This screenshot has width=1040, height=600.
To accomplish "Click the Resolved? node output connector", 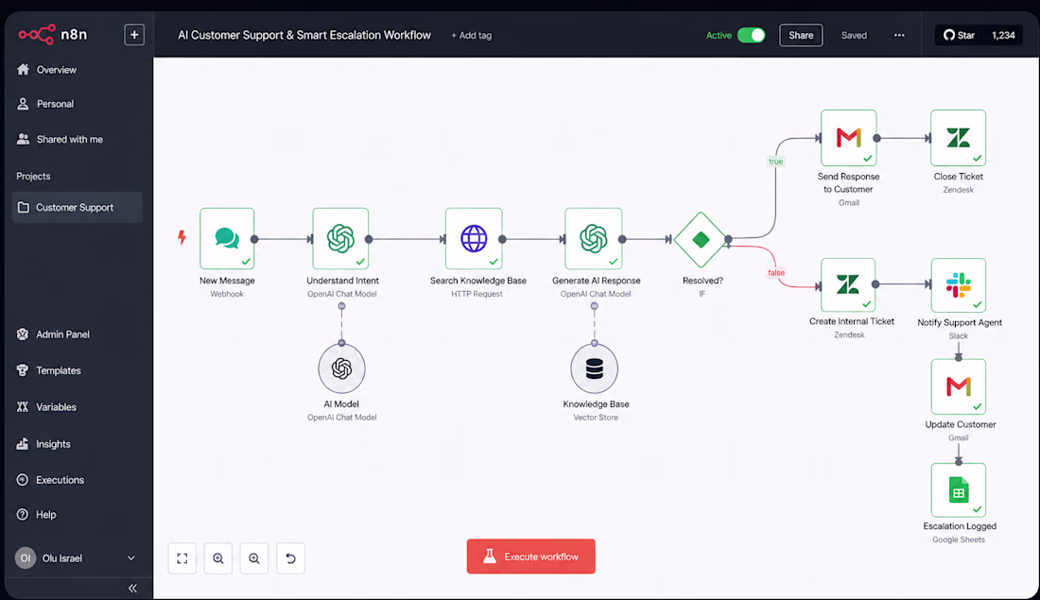I will [728, 239].
